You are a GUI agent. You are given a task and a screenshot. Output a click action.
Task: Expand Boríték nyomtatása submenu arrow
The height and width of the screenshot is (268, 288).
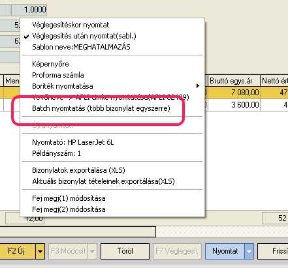tap(198, 86)
